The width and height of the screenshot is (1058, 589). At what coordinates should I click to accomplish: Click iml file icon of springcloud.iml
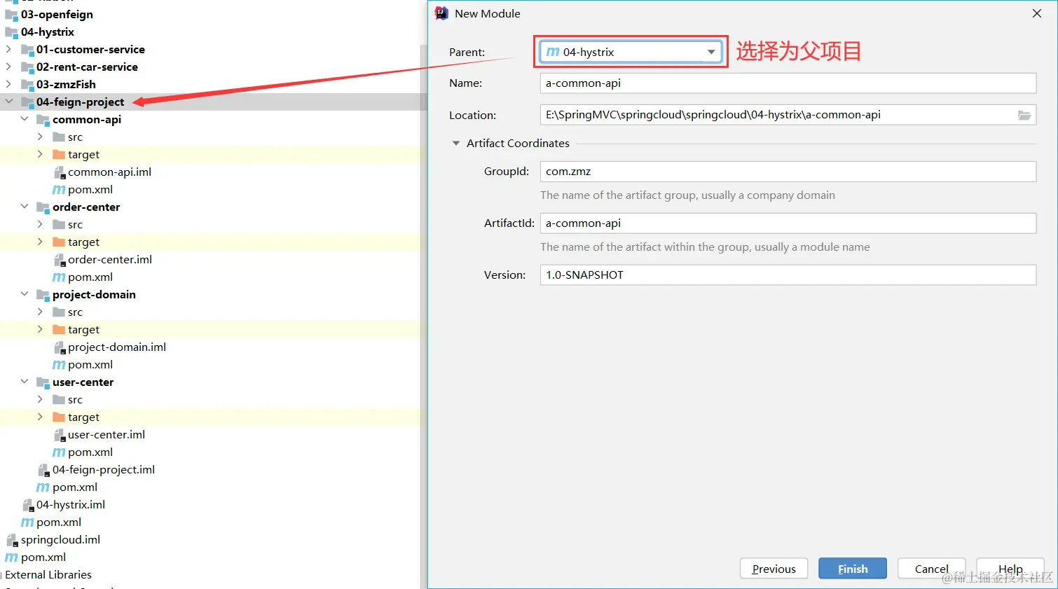12,540
